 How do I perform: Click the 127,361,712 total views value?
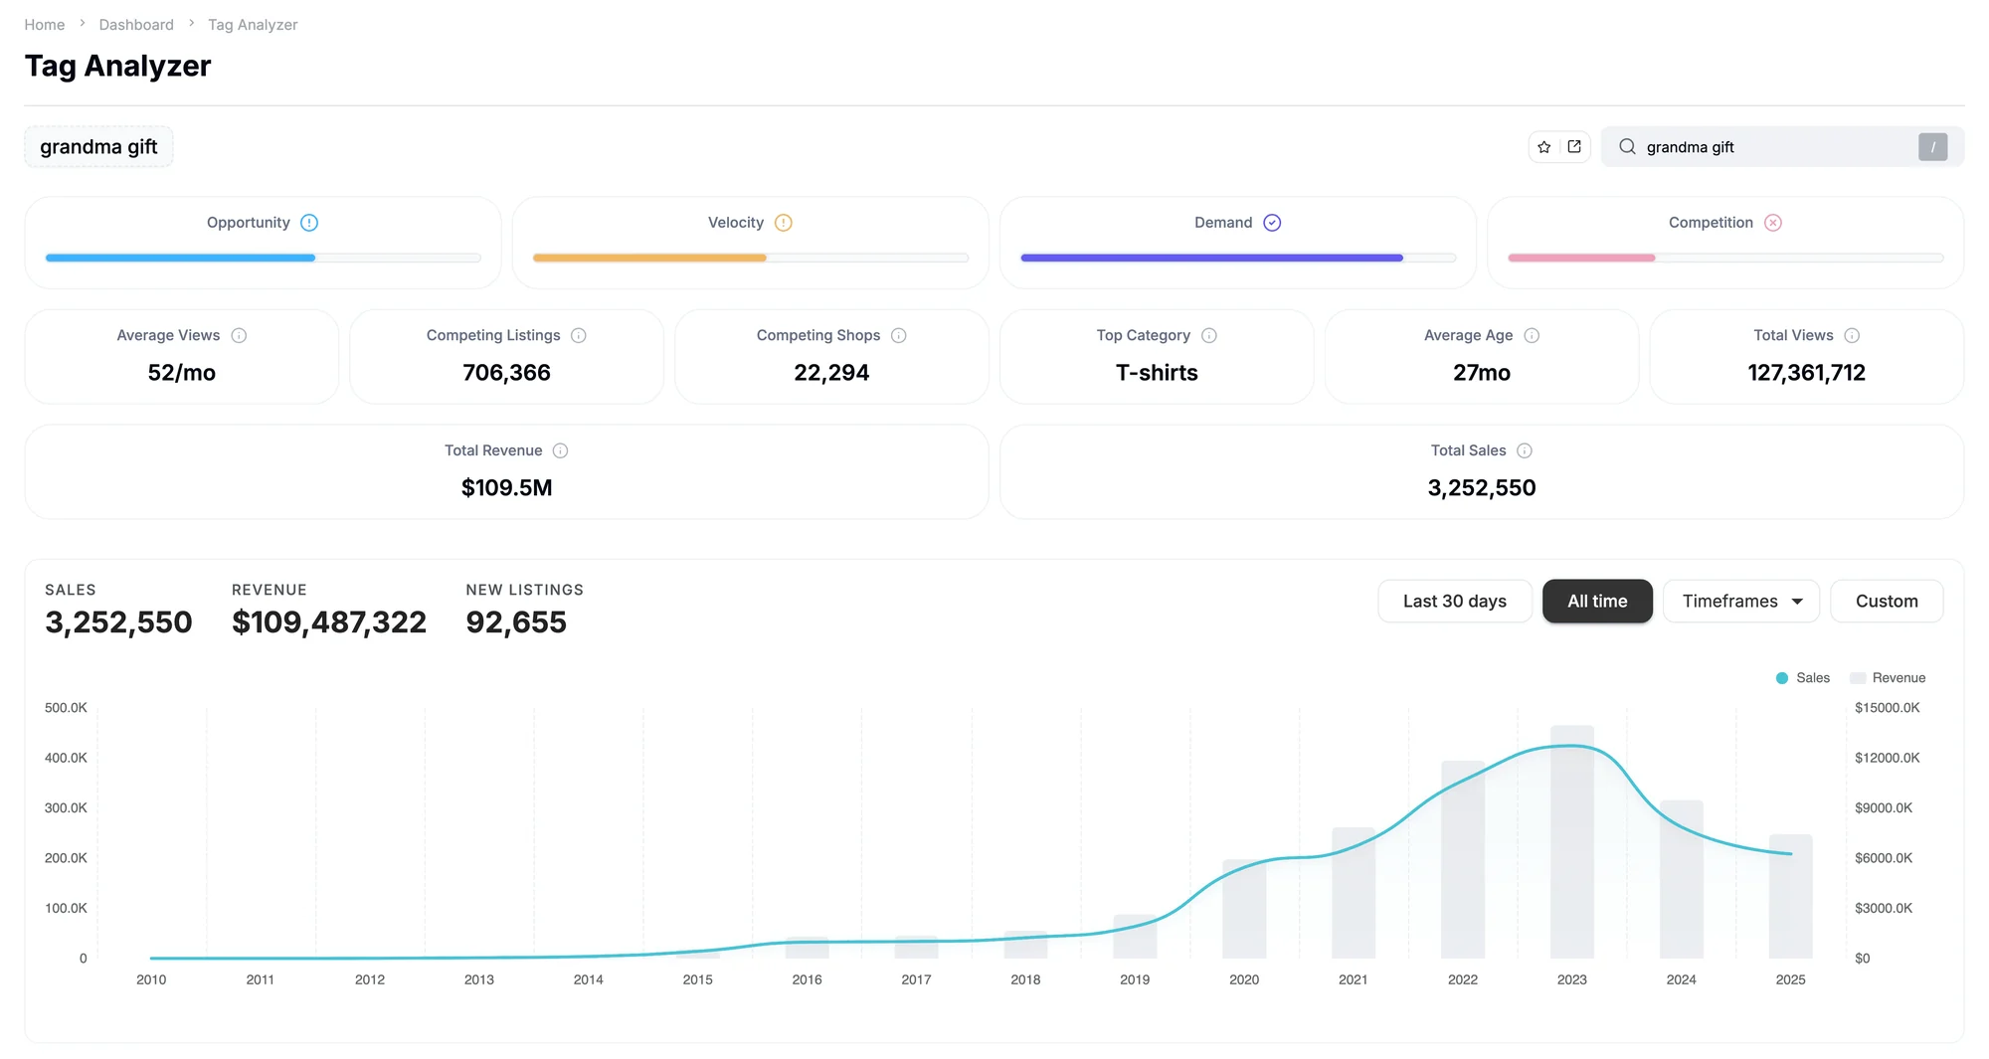[x=1807, y=373]
